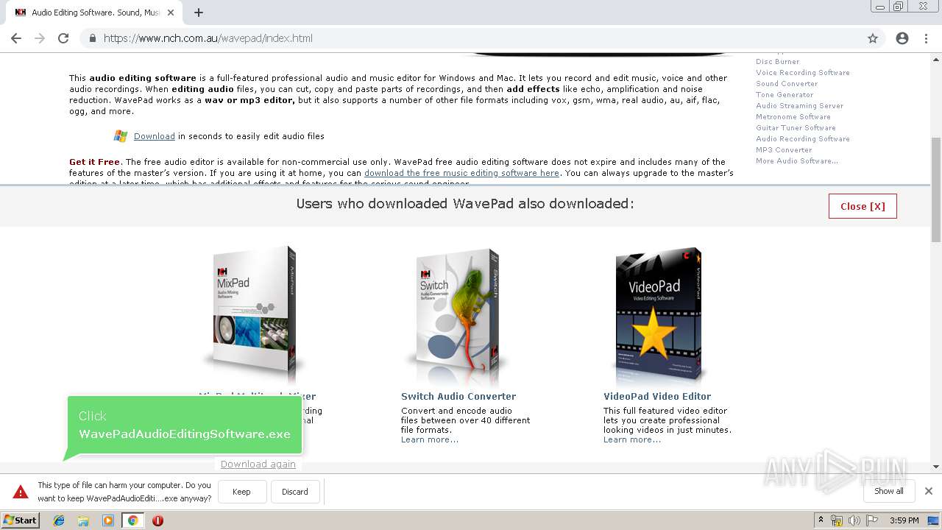Open Switch Audio Converter title link

pos(458,396)
